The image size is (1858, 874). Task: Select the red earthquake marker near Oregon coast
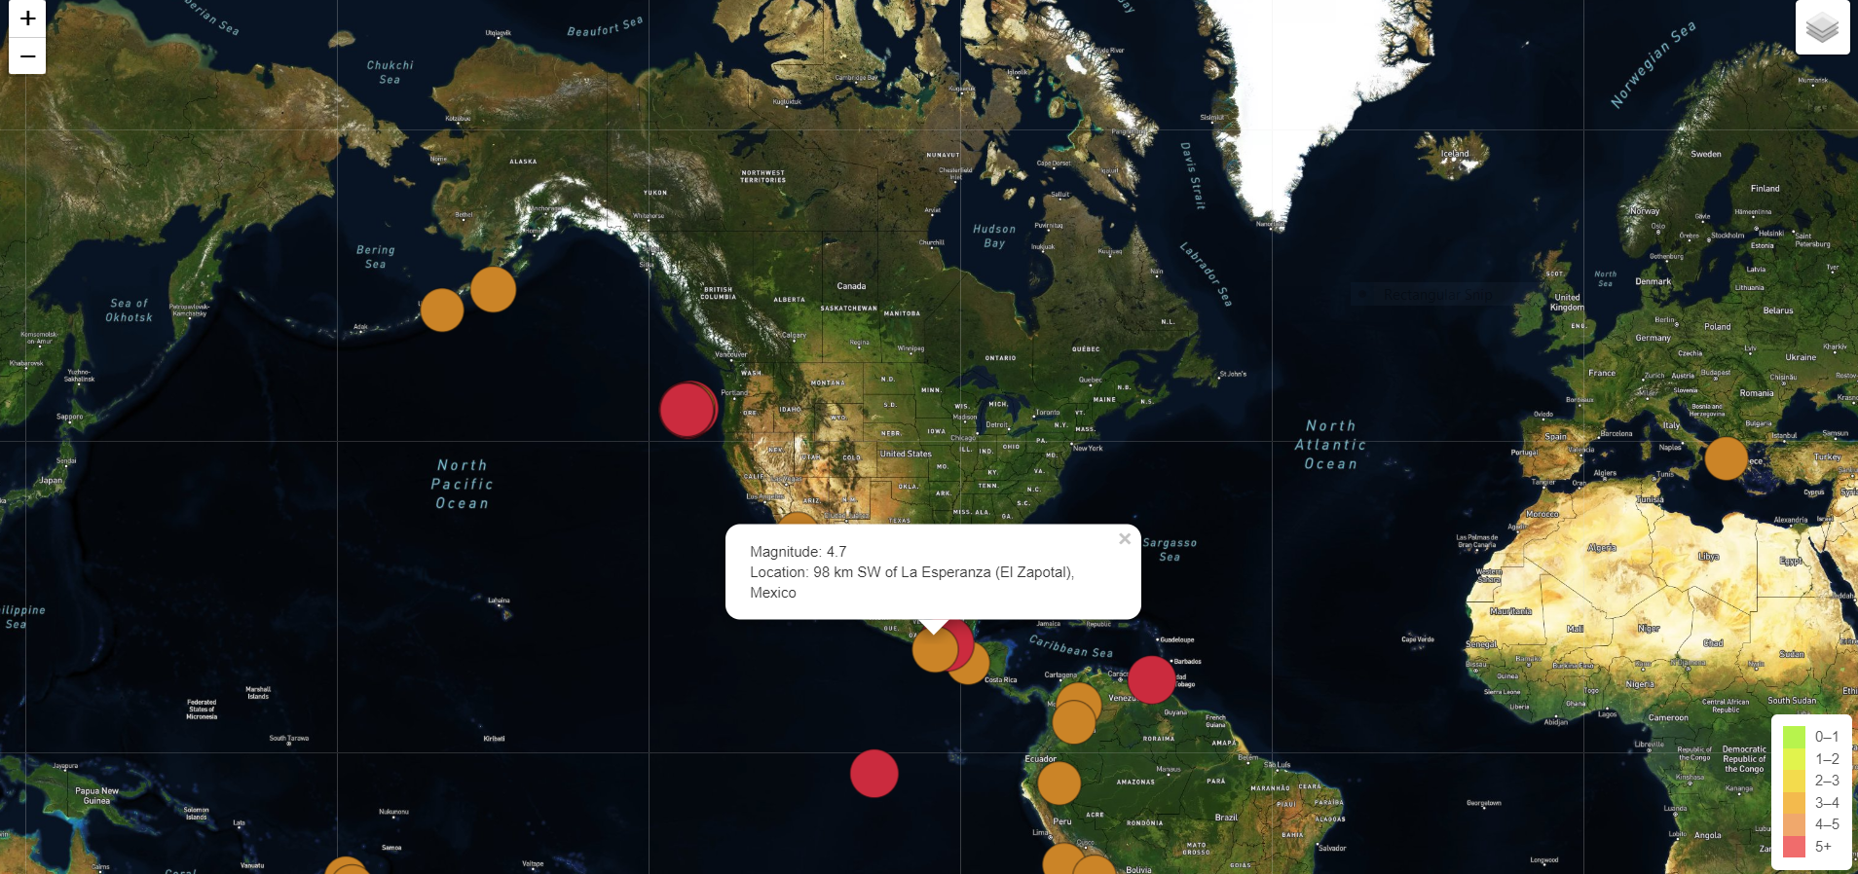687,410
